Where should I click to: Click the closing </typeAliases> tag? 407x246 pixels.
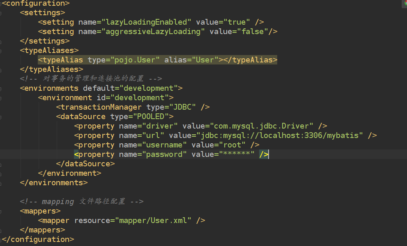point(52,69)
